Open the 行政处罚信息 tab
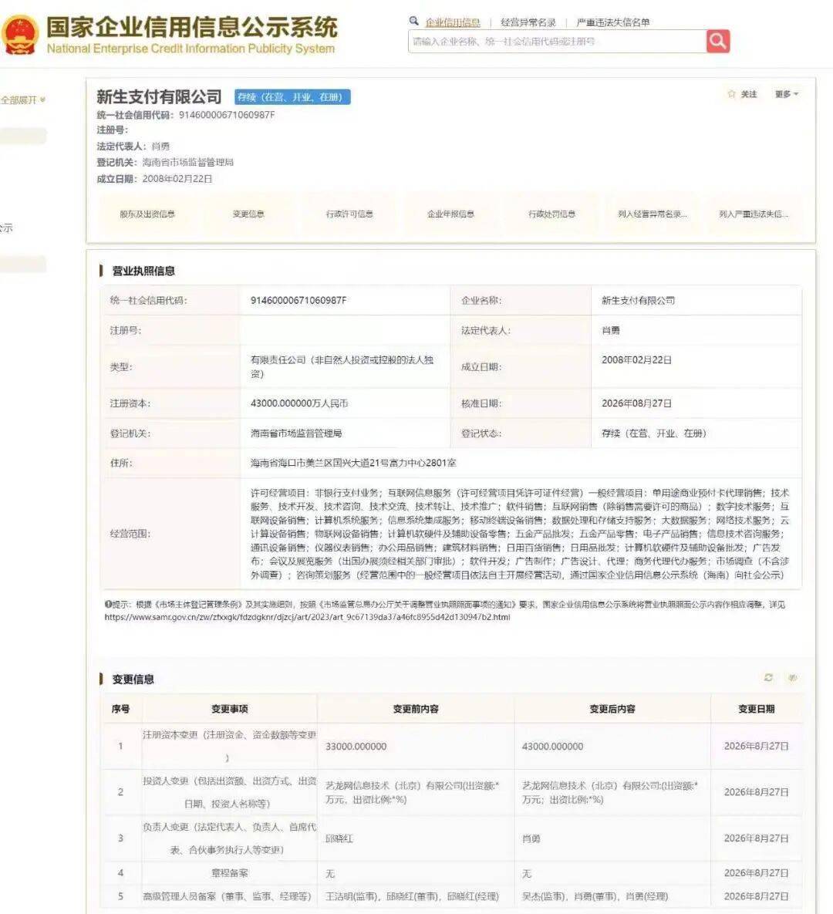Viewport: 833px width, 914px height. pyautogui.click(x=552, y=214)
